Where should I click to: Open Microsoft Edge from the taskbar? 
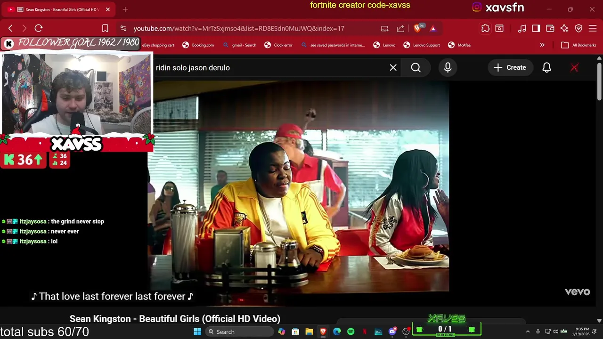pyautogui.click(x=337, y=331)
